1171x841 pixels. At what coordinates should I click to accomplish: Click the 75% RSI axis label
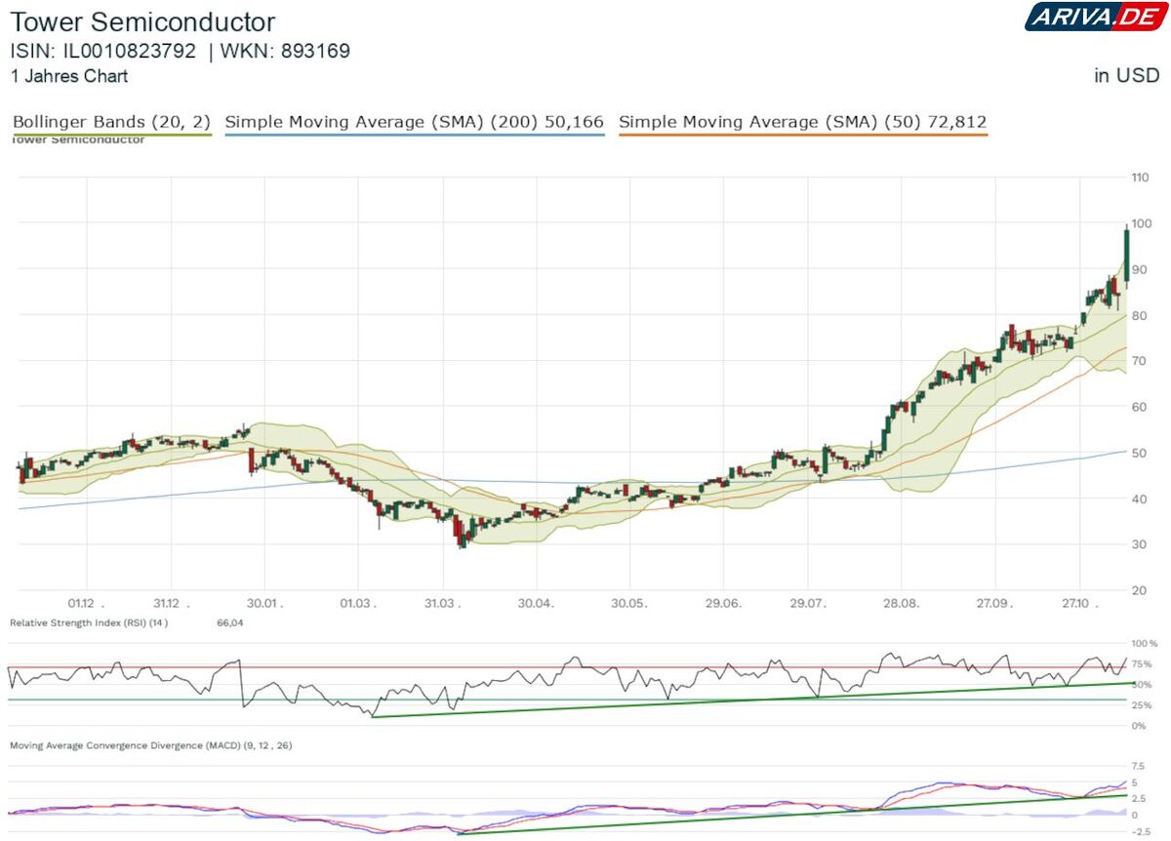click(1144, 664)
